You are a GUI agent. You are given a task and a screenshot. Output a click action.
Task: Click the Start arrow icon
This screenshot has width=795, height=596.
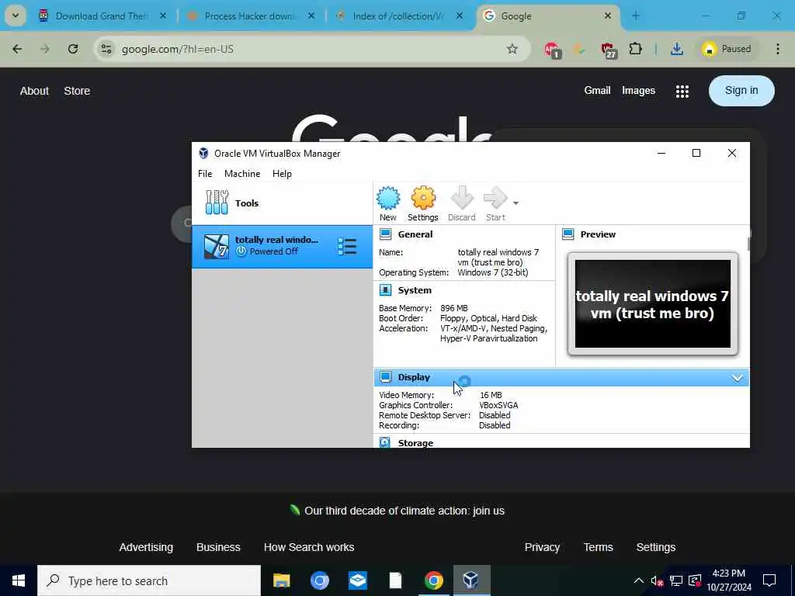[495, 204]
